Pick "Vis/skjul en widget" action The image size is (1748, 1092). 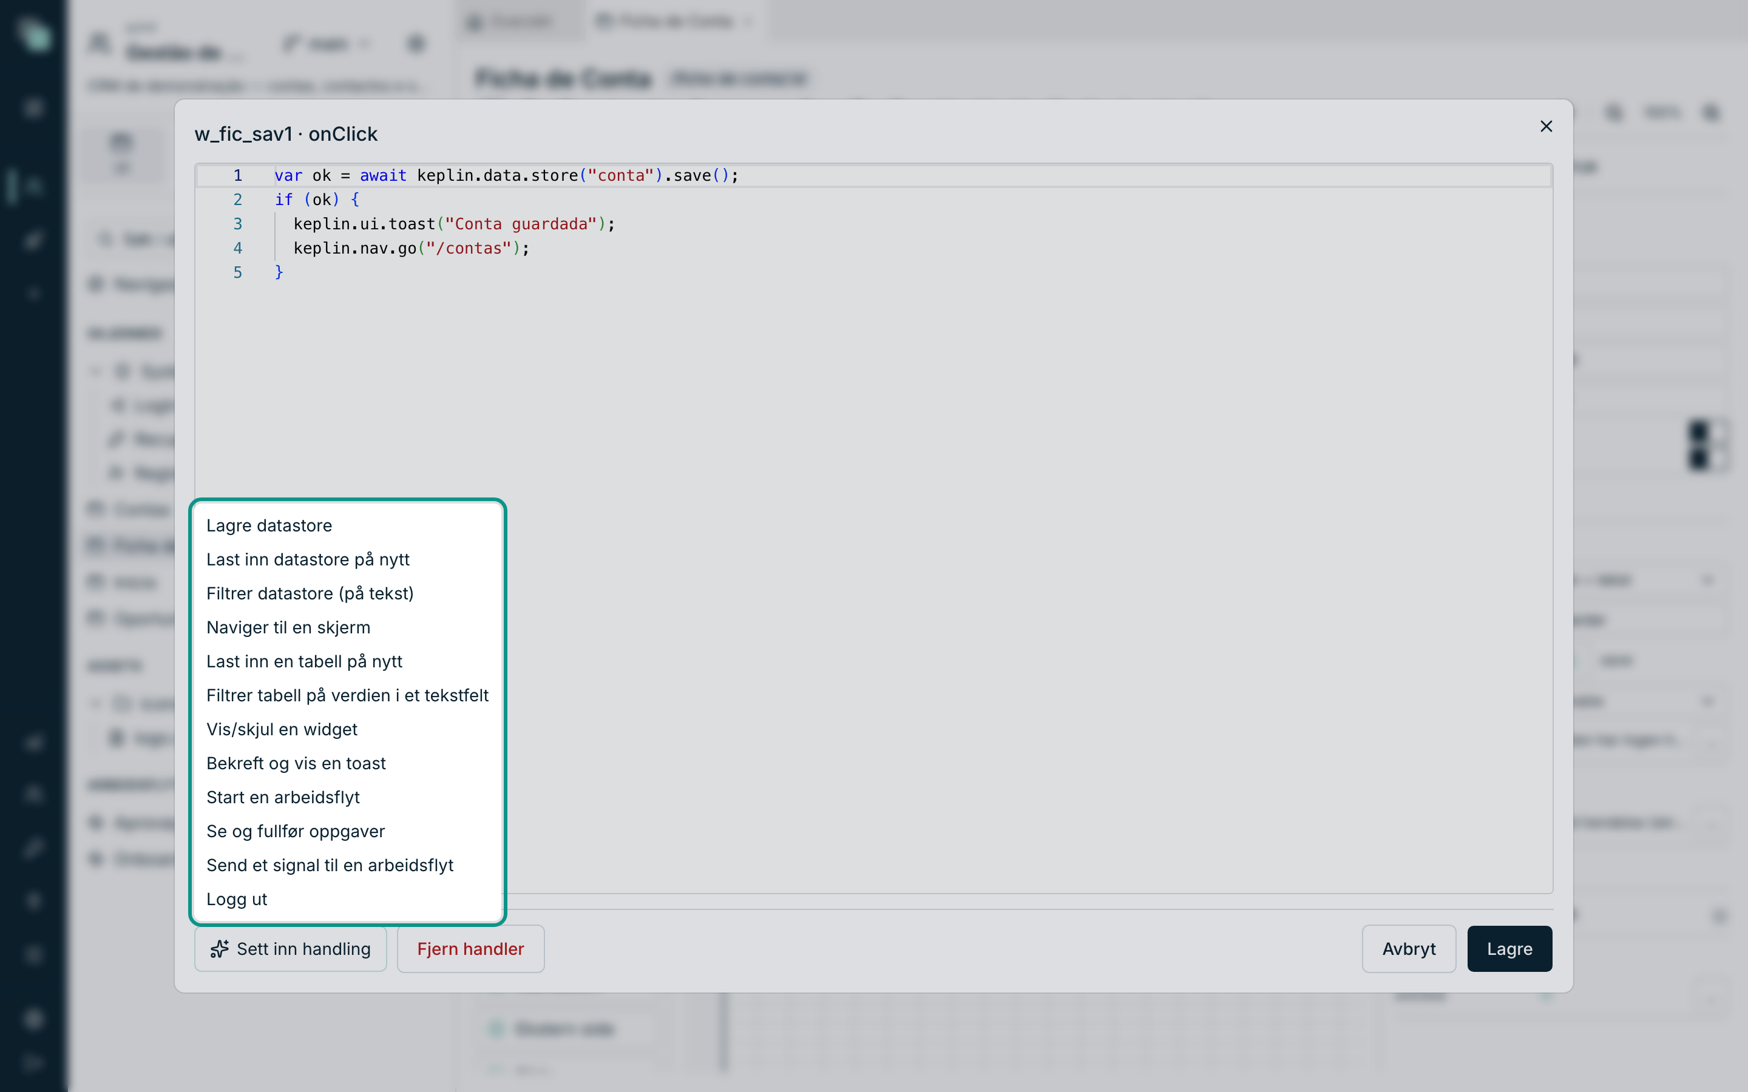coord(347,729)
